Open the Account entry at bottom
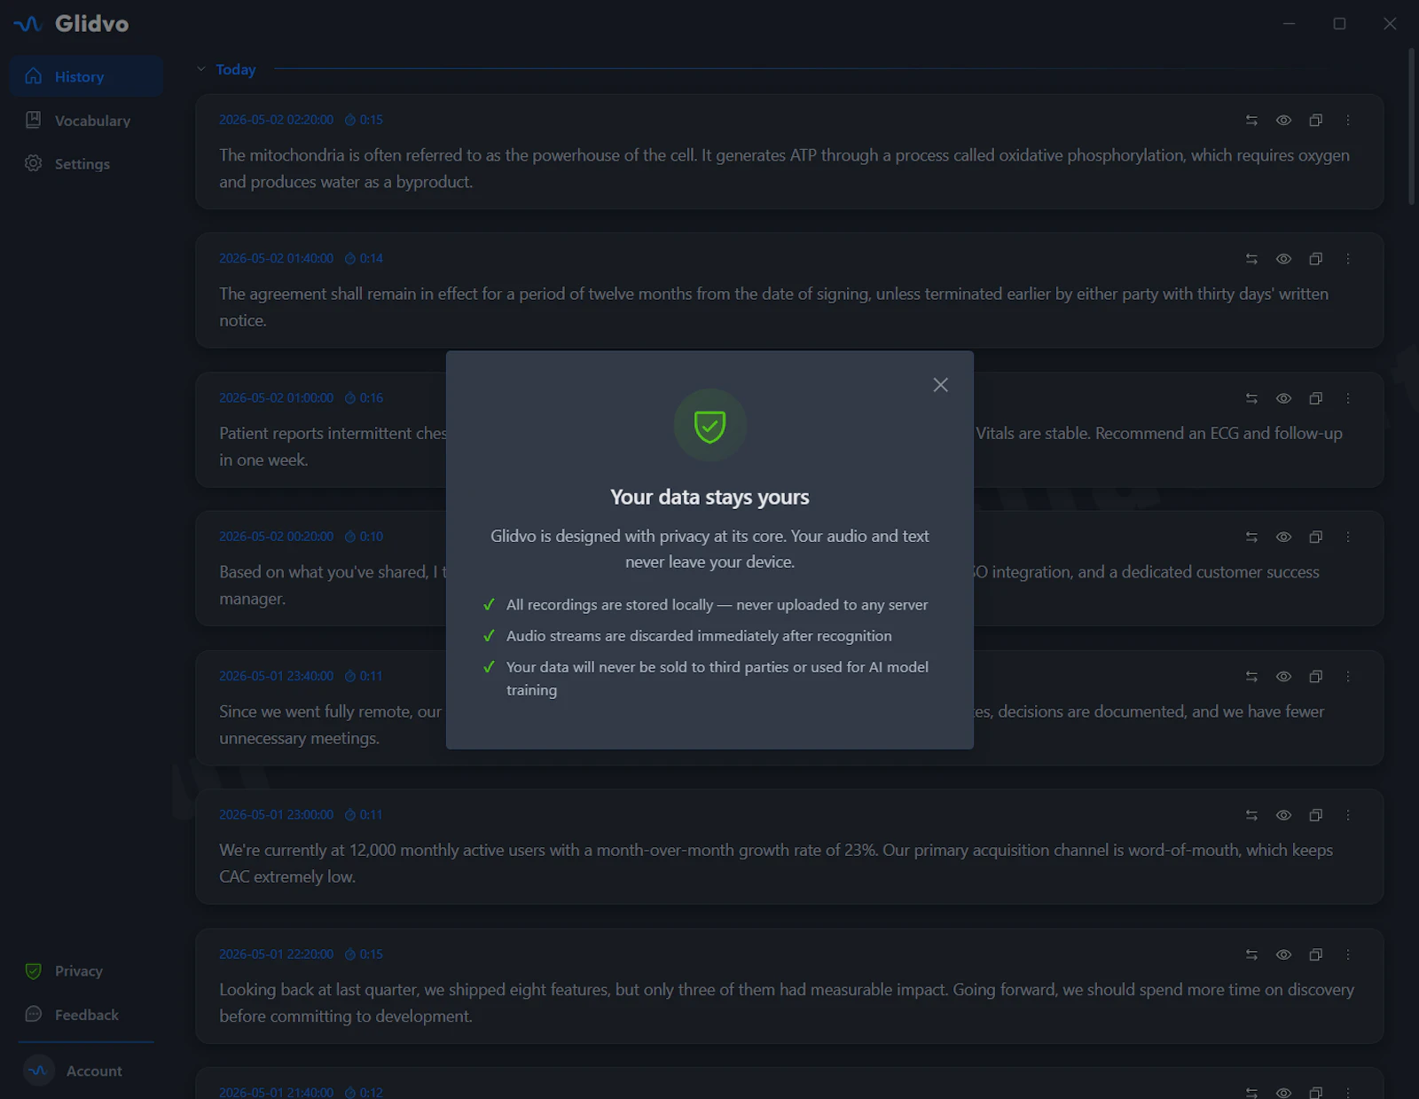The height and width of the screenshot is (1099, 1419). coord(86,1071)
